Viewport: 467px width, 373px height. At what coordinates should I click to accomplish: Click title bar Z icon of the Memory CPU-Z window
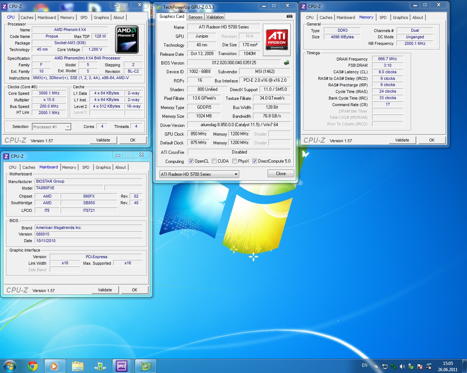tap(303, 6)
